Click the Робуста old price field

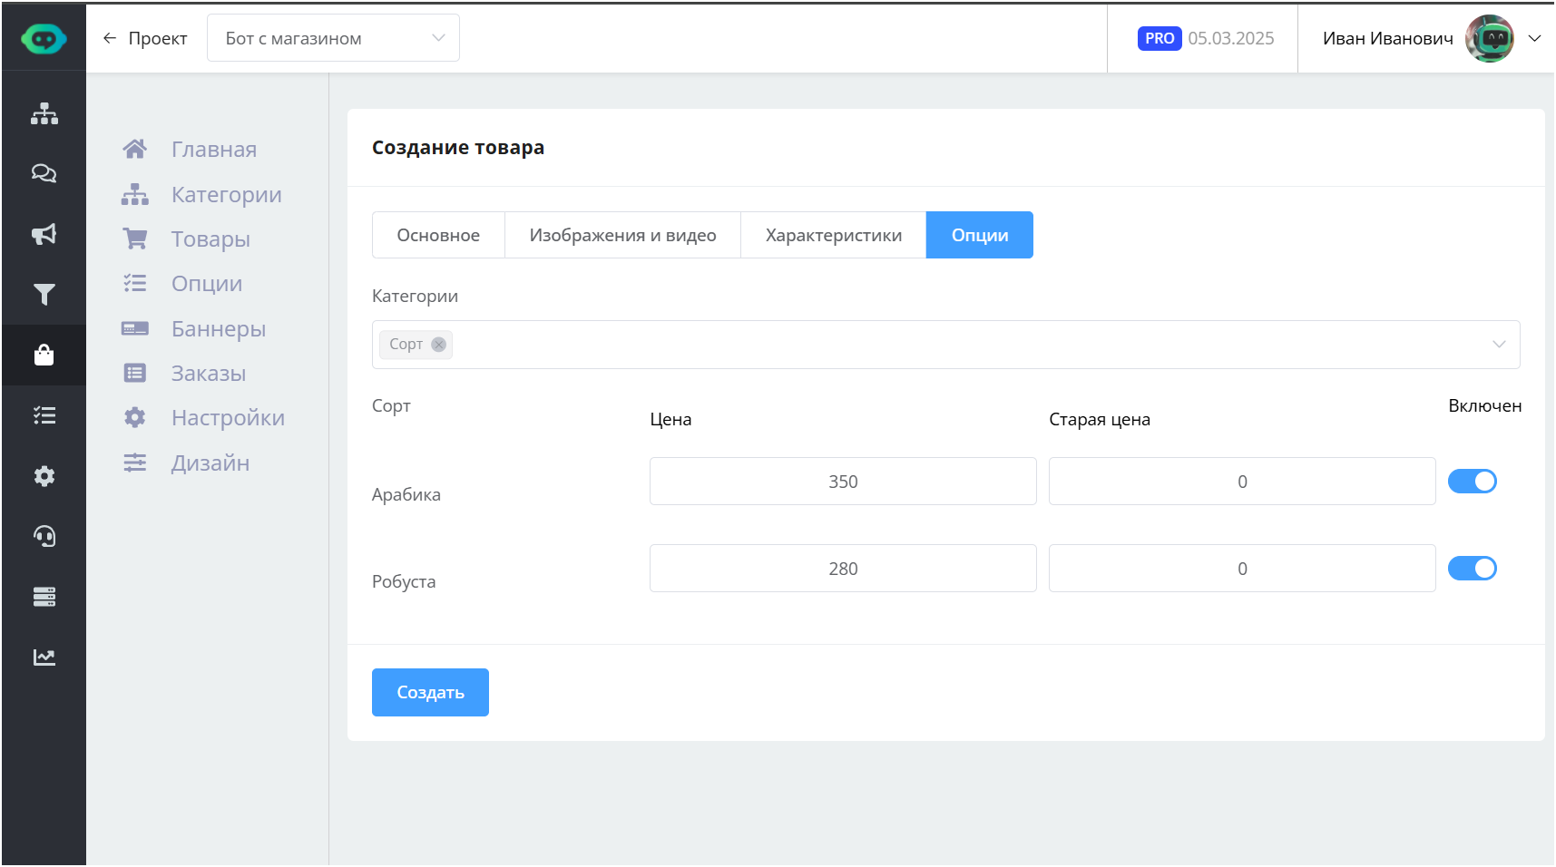pyautogui.click(x=1241, y=569)
